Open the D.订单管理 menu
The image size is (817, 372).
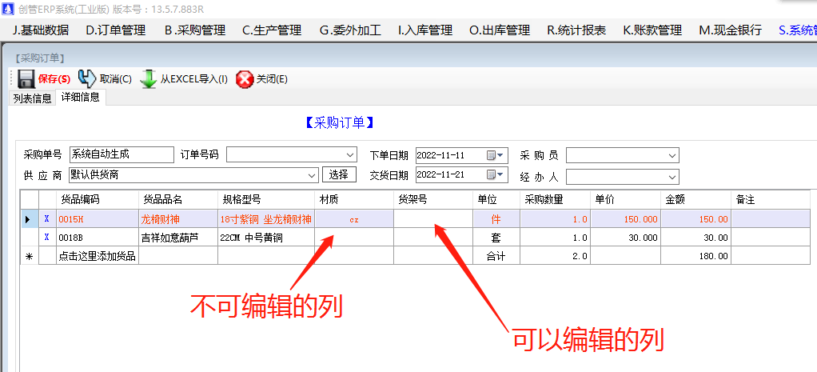click(116, 30)
